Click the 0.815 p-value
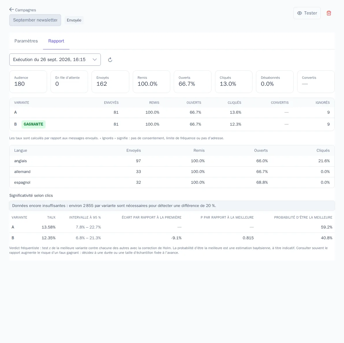 248,238
